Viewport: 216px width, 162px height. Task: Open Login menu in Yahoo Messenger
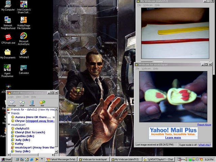pyautogui.click(x=10, y=97)
